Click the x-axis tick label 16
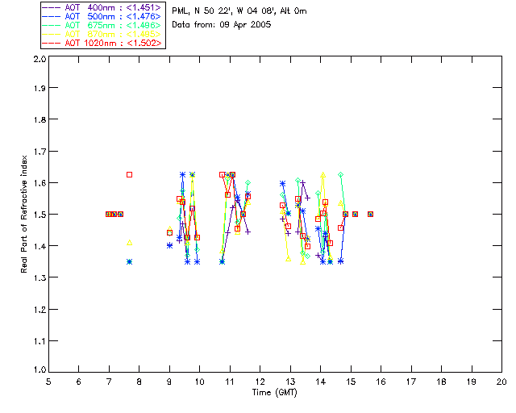 click(x=381, y=382)
